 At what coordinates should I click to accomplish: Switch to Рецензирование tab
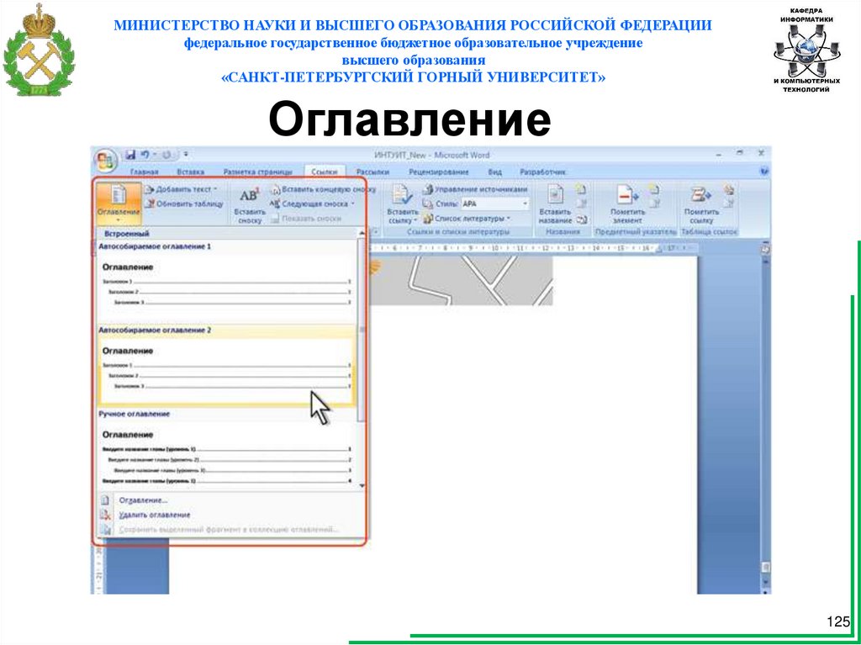438,172
